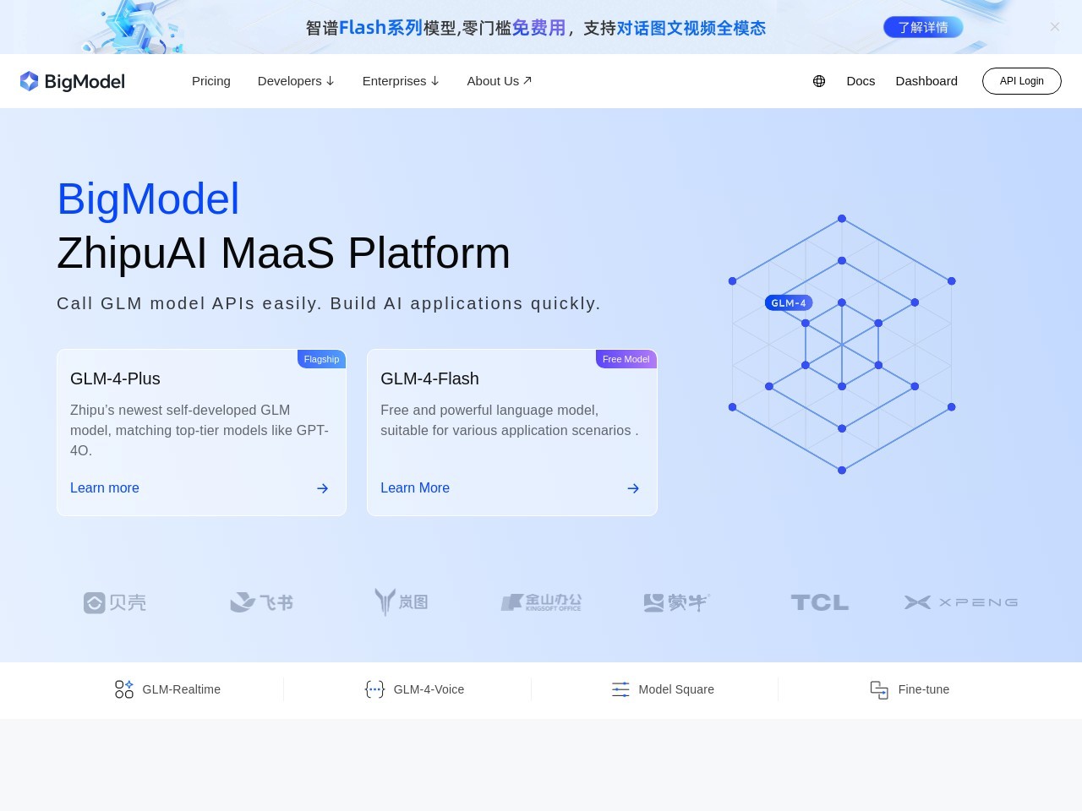This screenshot has width=1082, height=811.
Task: Click the GLM-Realtime icon
Action: pos(124,689)
